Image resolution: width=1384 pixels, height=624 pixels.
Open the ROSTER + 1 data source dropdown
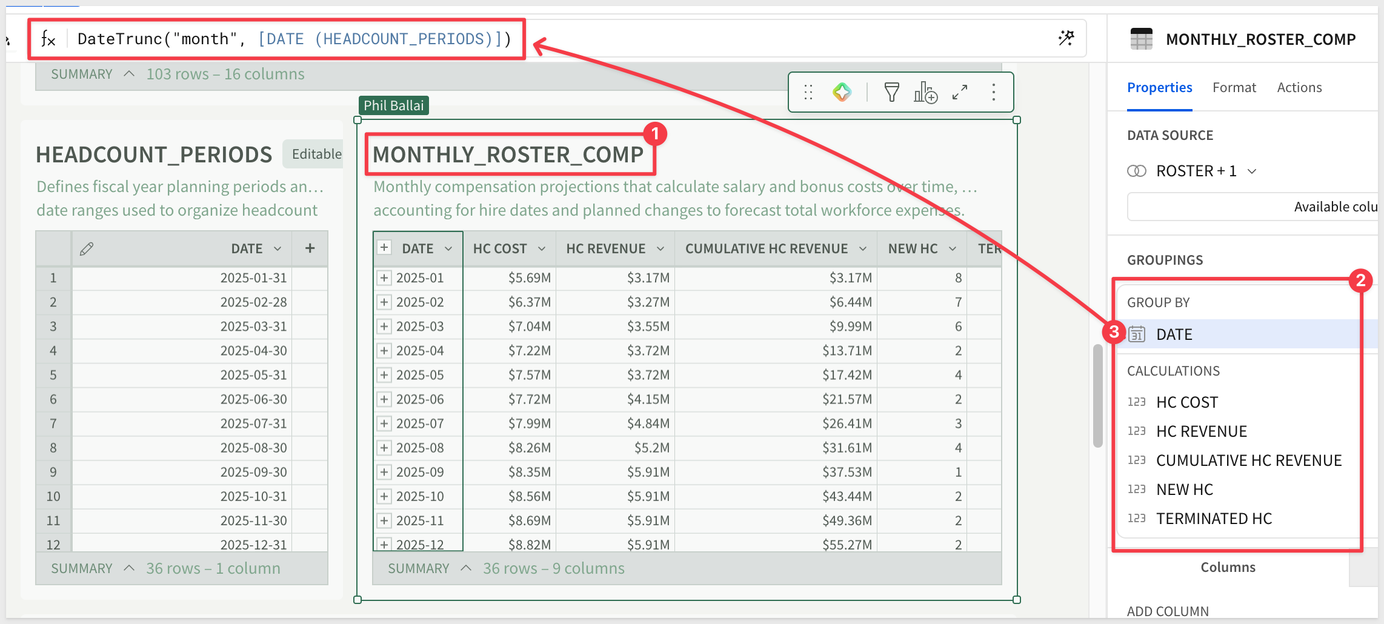click(x=1252, y=171)
